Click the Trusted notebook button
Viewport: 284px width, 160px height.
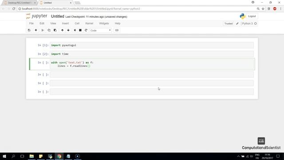(229, 24)
